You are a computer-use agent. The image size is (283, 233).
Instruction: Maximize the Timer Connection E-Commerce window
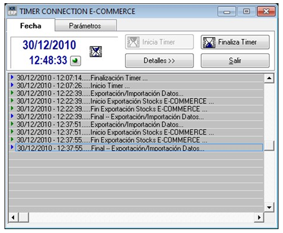click(246, 12)
